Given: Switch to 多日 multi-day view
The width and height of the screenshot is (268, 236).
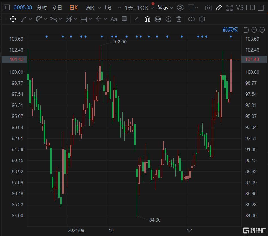Looking at the screenshot, I should 57,8.
